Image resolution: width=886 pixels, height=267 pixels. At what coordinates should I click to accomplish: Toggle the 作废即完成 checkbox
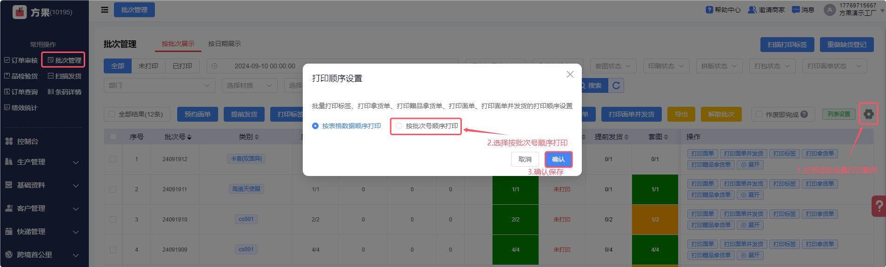[759, 114]
